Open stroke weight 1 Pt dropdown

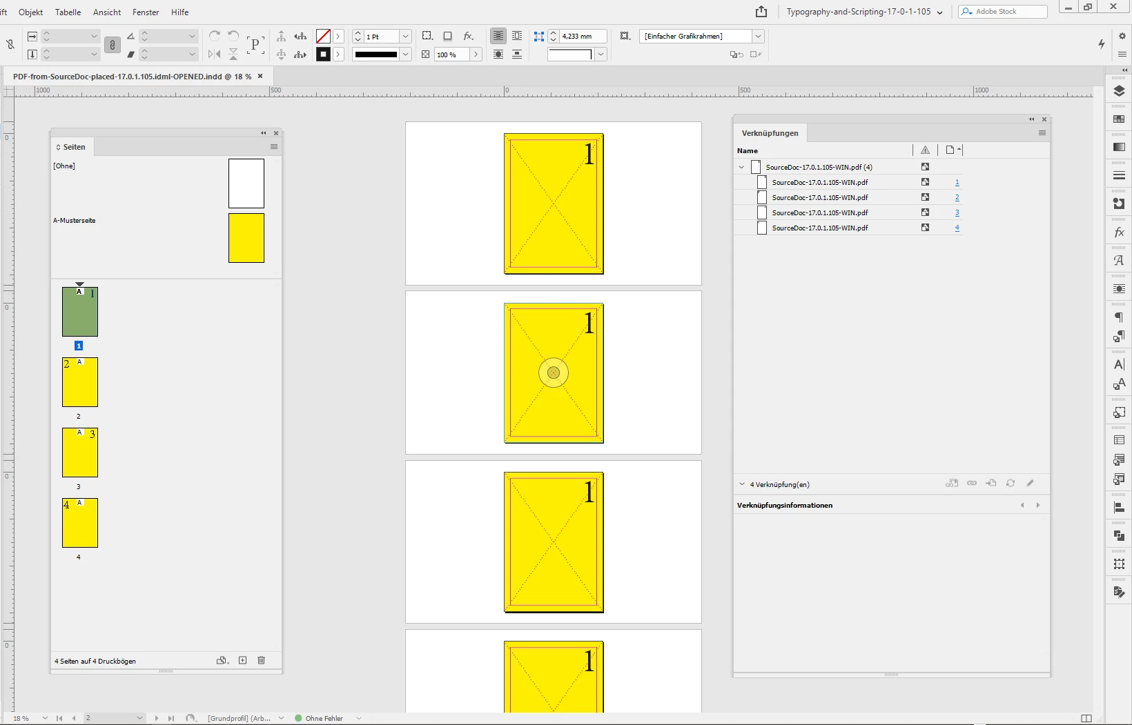(x=406, y=36)
